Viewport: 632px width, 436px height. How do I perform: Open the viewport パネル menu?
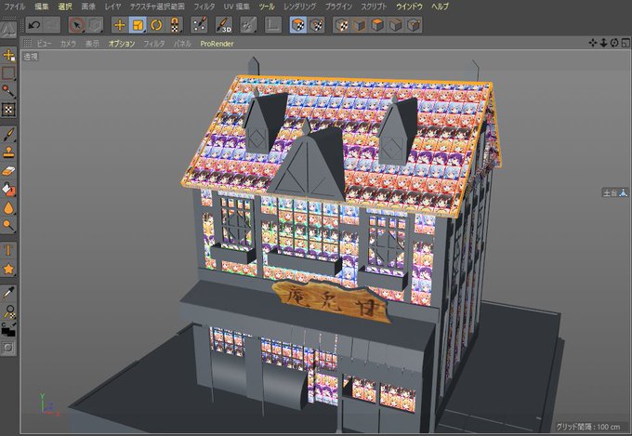click(182, 44)
